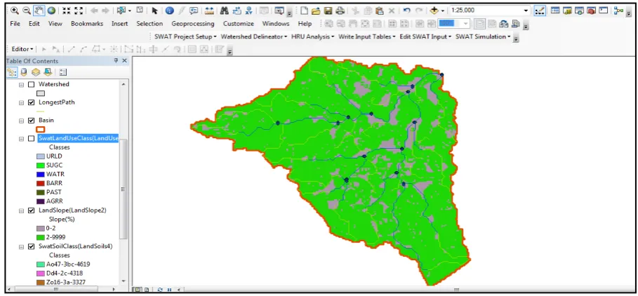
Task: Open the Bookmarks menu
Action: [87, 24]
